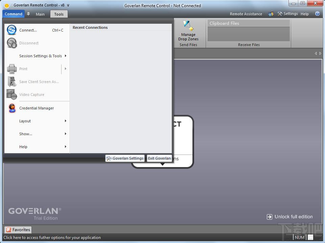
Task: Expand the Show... submenu
Action: (x=66, y=134)
